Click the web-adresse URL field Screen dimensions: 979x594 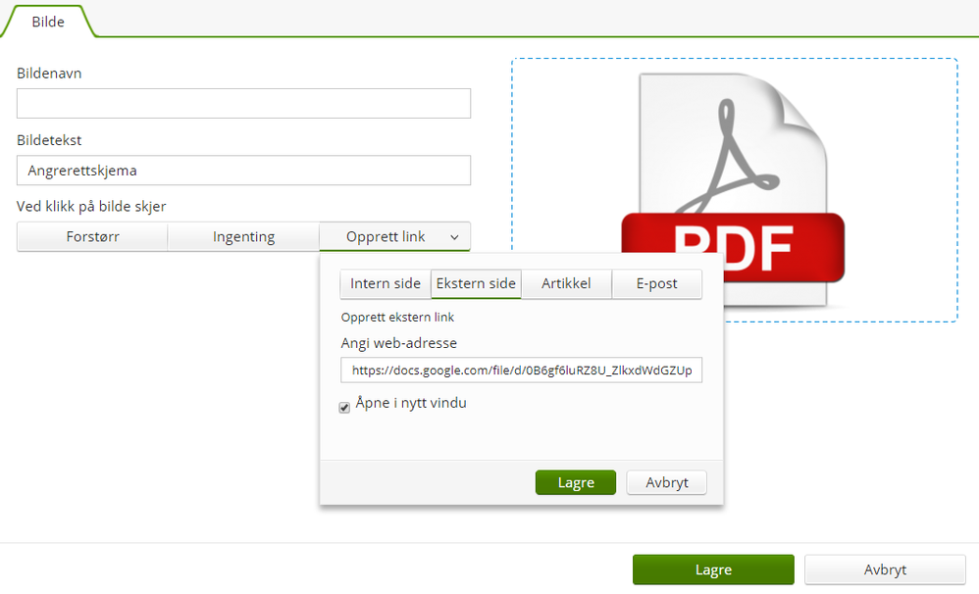(521, 370)
